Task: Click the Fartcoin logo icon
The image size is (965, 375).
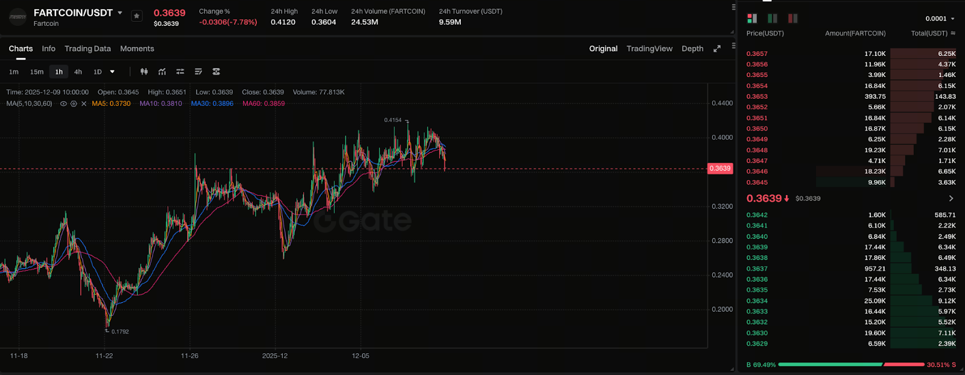Action: 17,17
